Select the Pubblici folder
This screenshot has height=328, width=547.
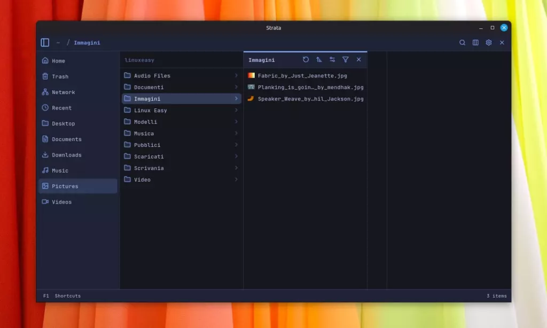pyautogui.click(x=182, y=145)
